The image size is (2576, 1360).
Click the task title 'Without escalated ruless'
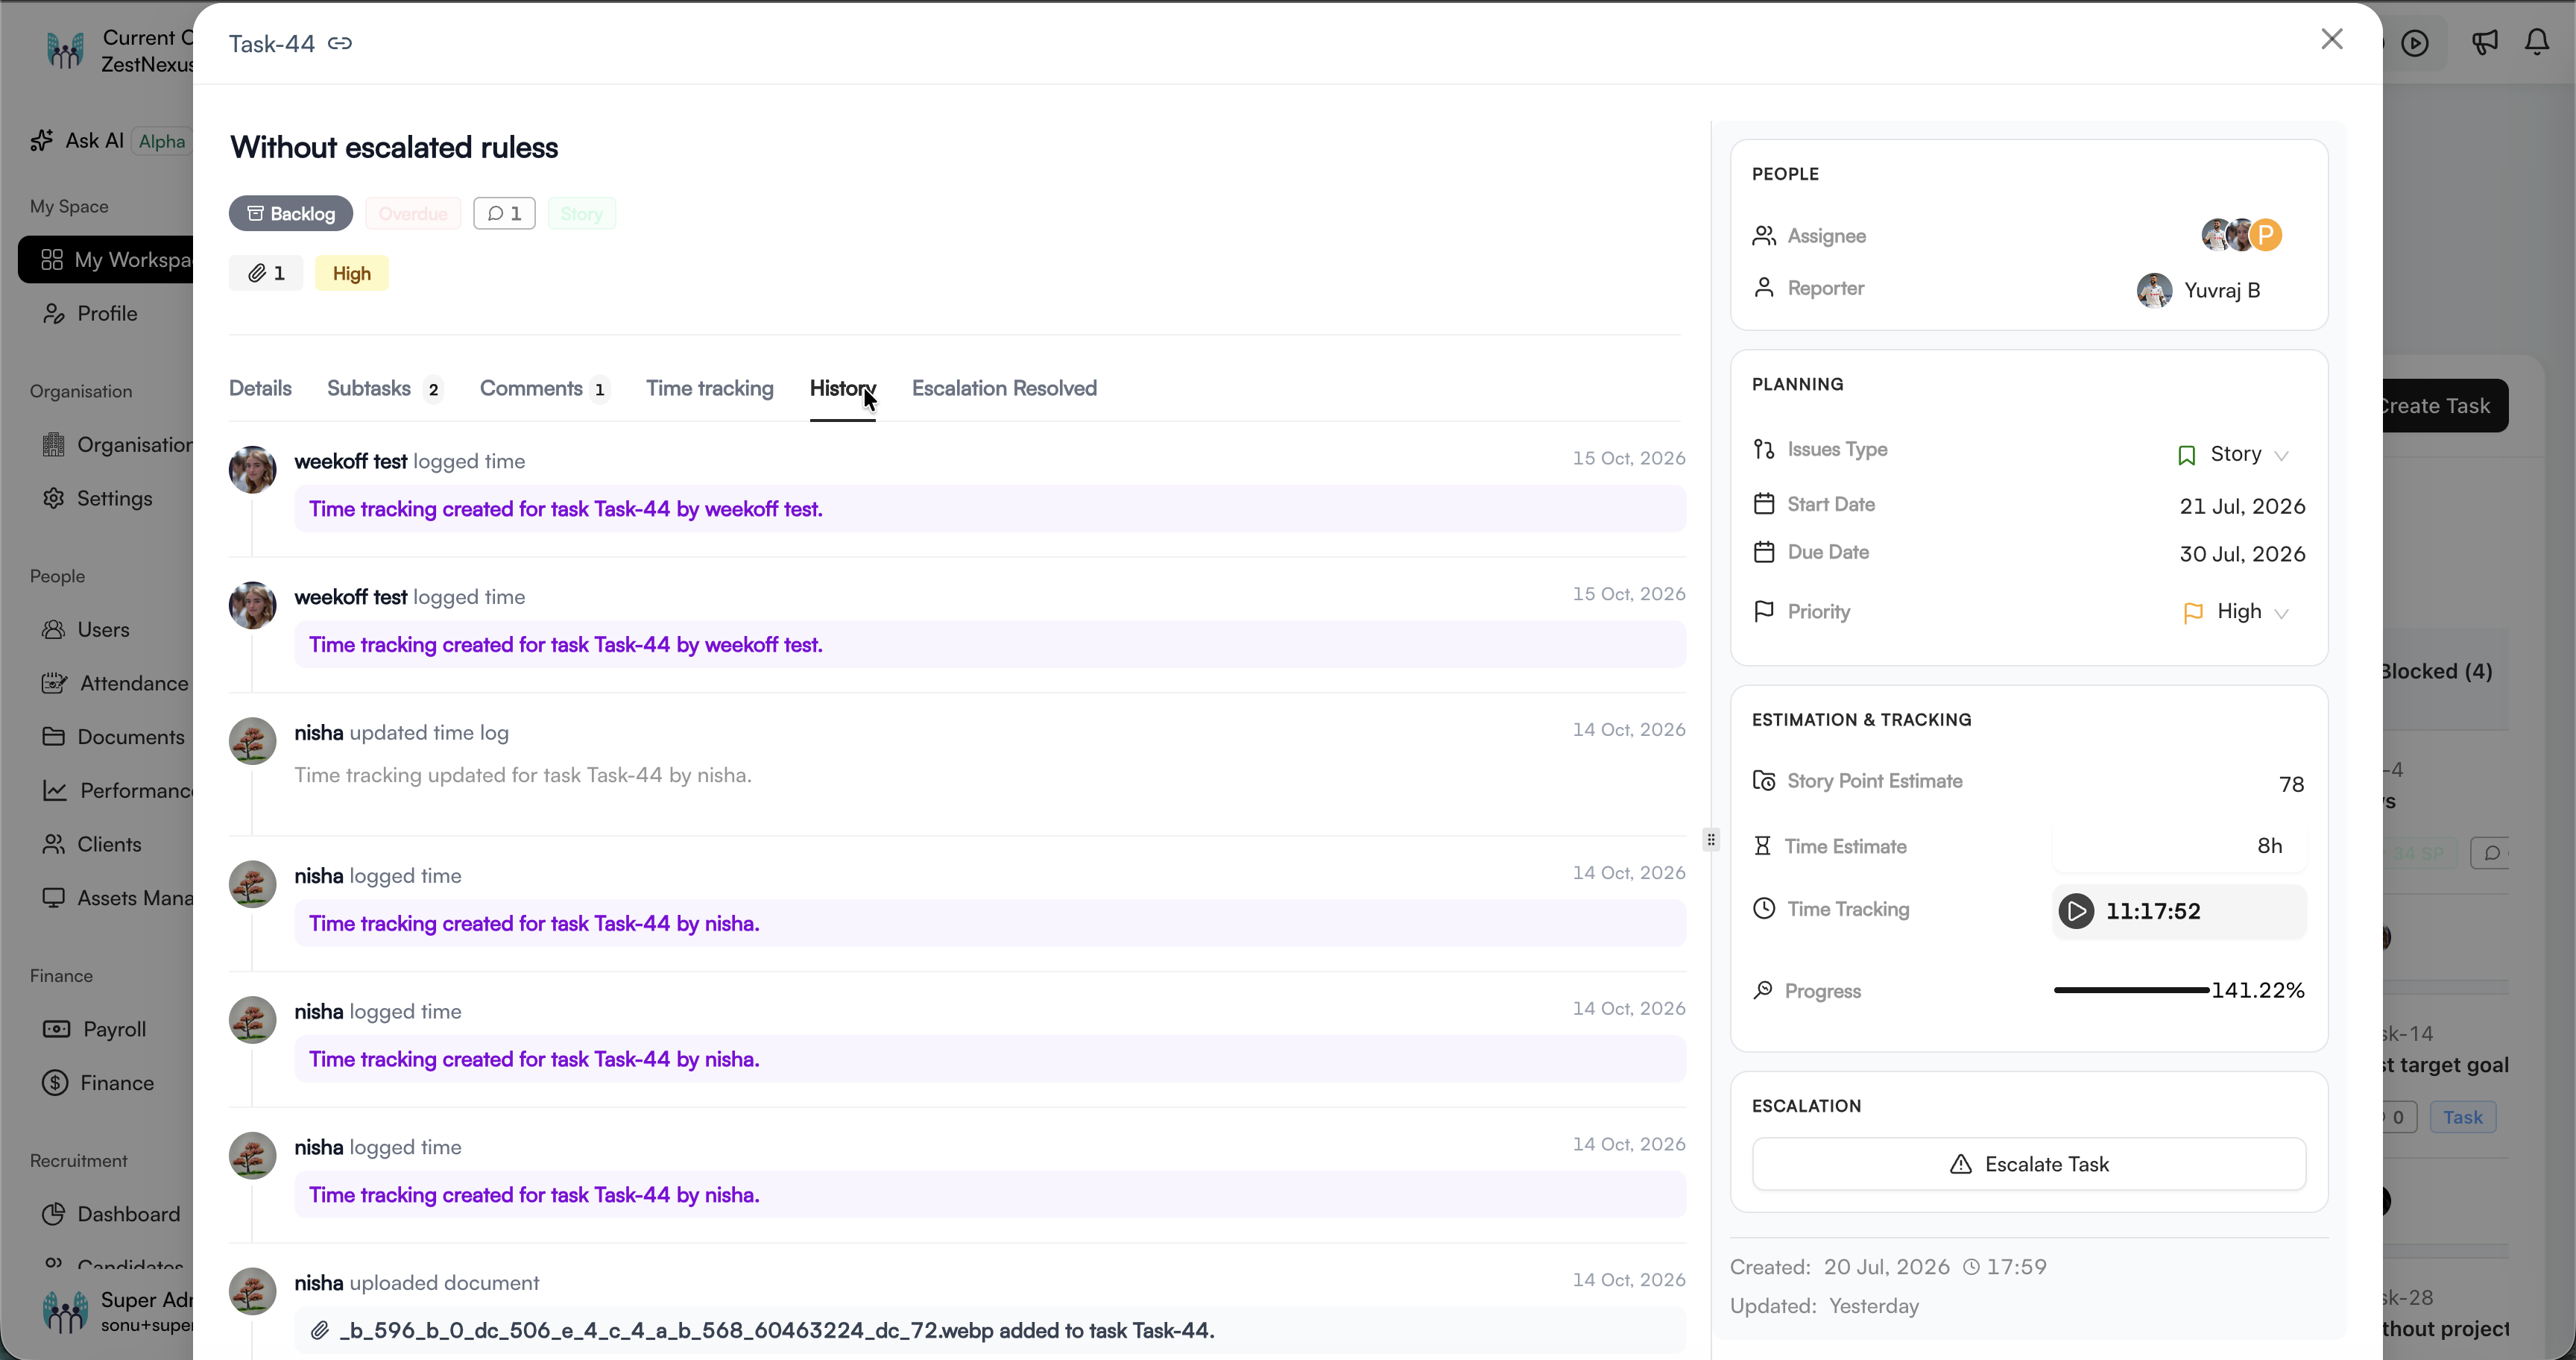pyautogui.click(x=394, y=147)
